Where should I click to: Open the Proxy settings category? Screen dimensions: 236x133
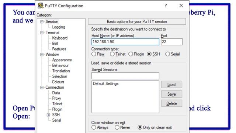[x=56, y=98]
